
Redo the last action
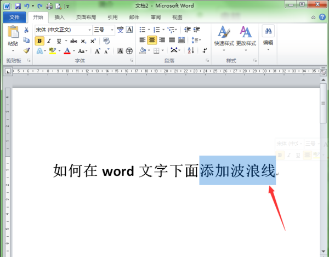pos(40,6)
